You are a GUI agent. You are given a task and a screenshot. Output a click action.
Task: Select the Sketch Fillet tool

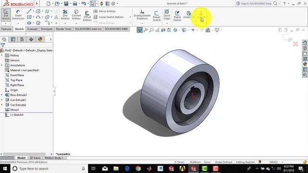(x=47, y=23)
